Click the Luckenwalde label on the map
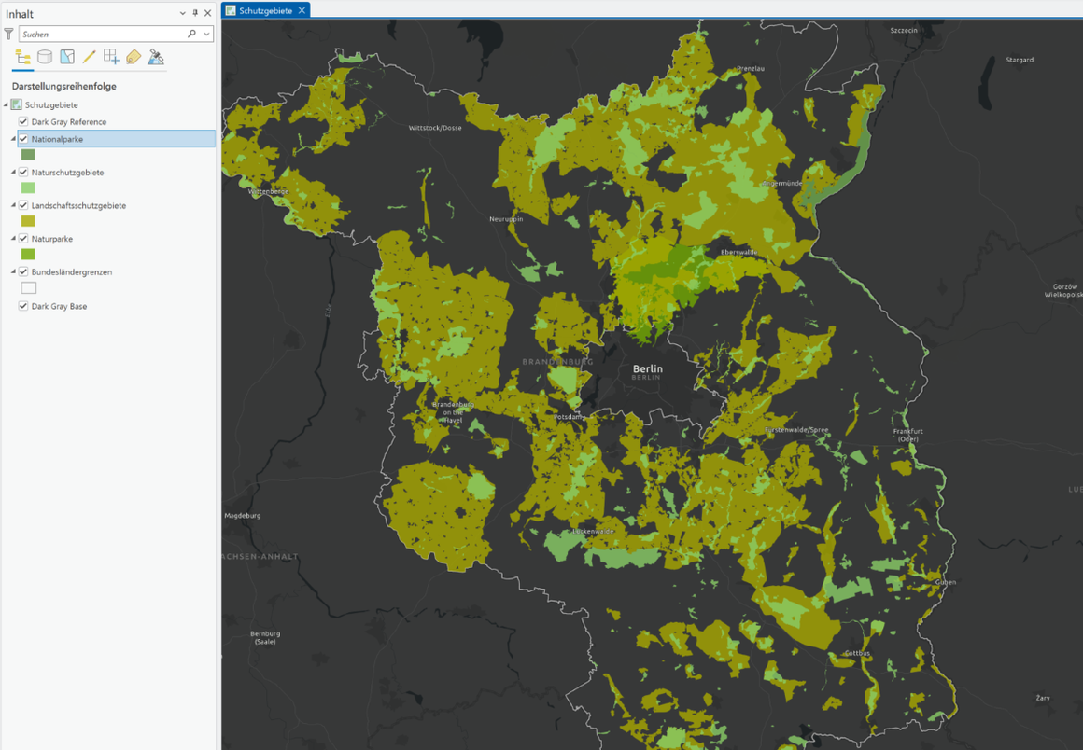This screenshot has height=750, width=1083. tap(593, 532)
